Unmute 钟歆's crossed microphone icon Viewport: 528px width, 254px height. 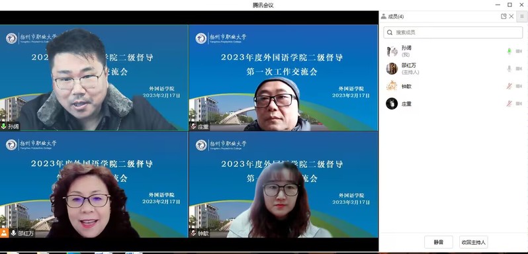click(509, 86)
